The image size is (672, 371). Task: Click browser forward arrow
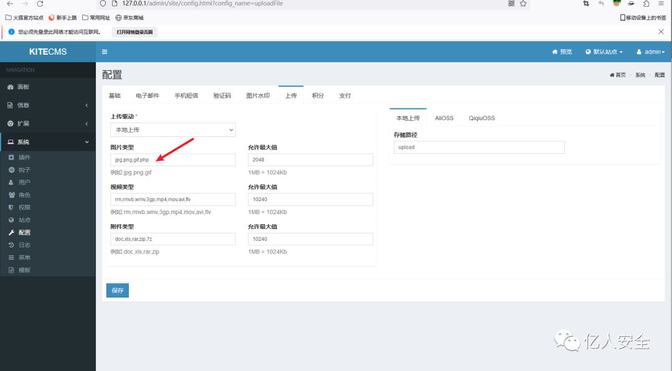point(25,4)
